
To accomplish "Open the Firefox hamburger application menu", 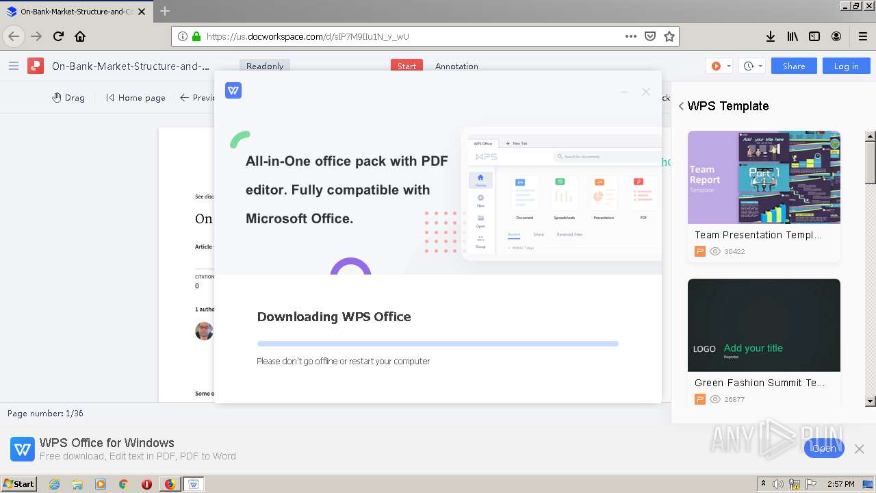I will pos(862,36).
